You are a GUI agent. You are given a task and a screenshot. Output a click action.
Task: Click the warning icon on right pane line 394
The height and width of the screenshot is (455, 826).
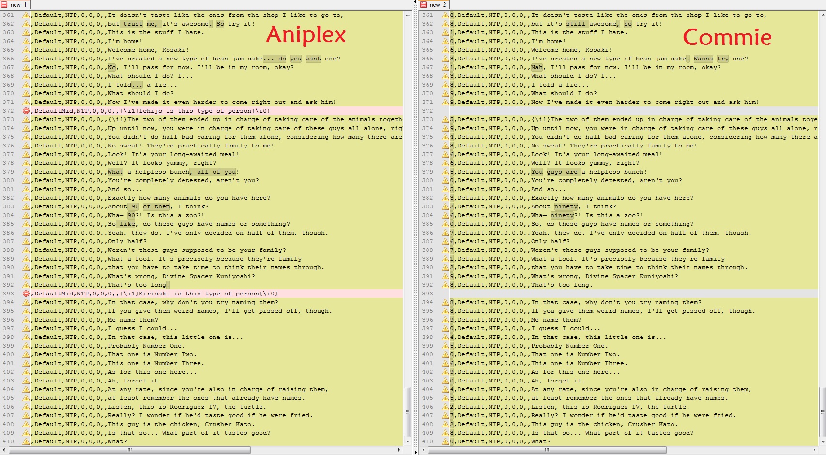[x=445, y=302]
